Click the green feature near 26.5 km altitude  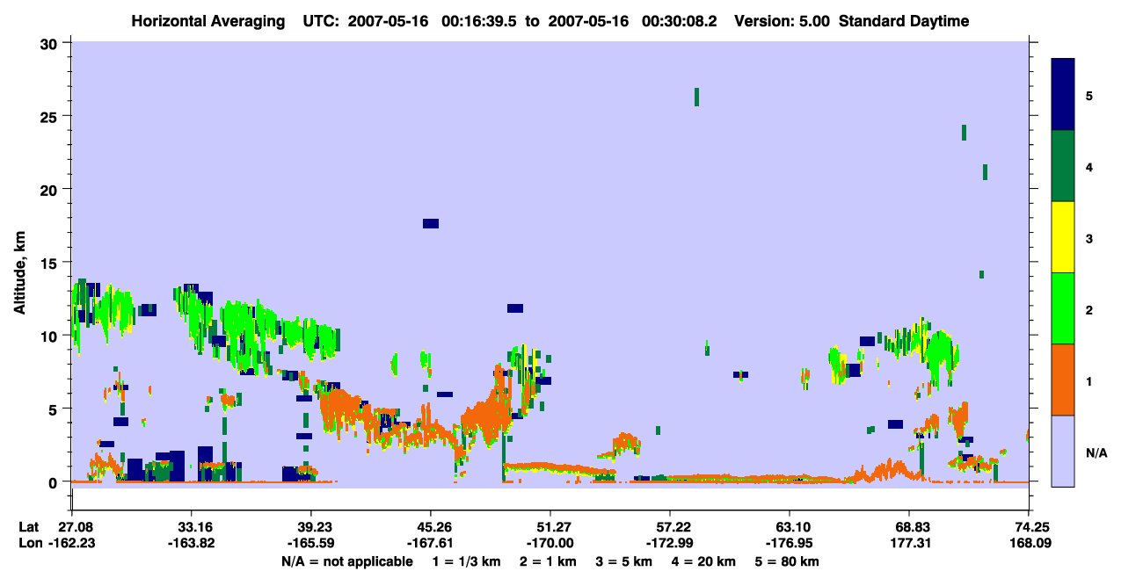[x=696, y=97]
